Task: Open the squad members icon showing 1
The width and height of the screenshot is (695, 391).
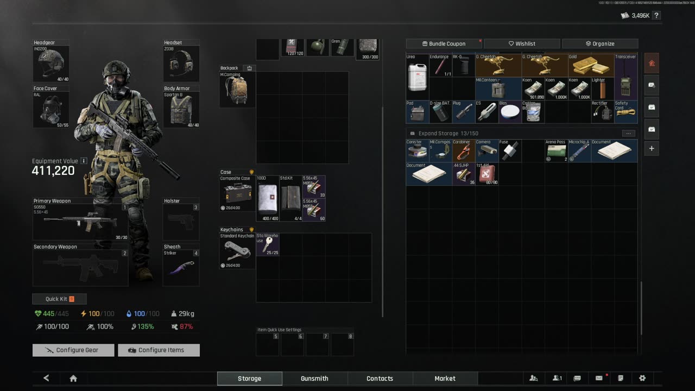Action: [557, 379]
